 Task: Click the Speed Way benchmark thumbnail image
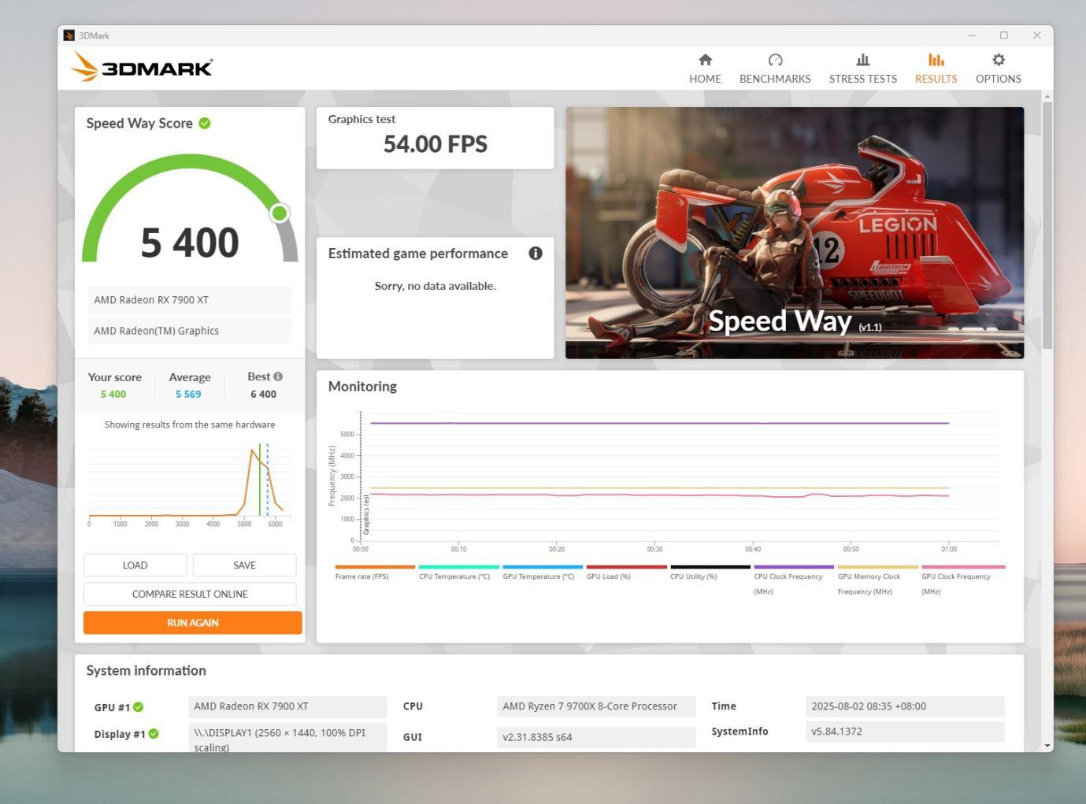click(795, 233)
